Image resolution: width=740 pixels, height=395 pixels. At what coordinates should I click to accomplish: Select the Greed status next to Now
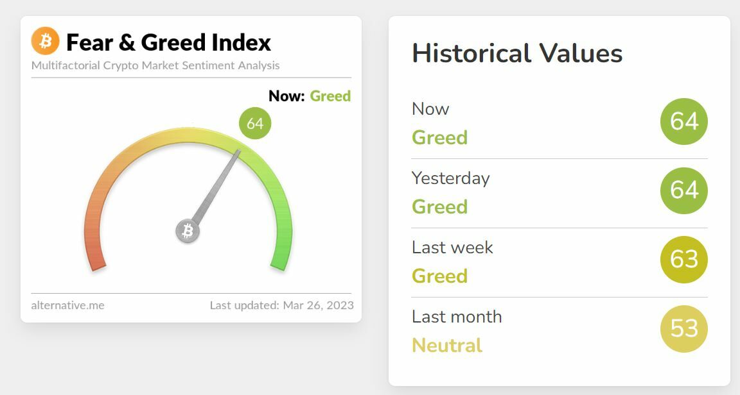tap(330, 96)
